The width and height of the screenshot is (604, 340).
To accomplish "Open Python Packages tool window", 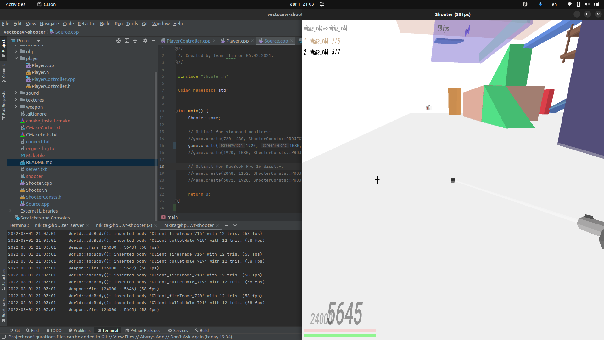I will point(143,330).
